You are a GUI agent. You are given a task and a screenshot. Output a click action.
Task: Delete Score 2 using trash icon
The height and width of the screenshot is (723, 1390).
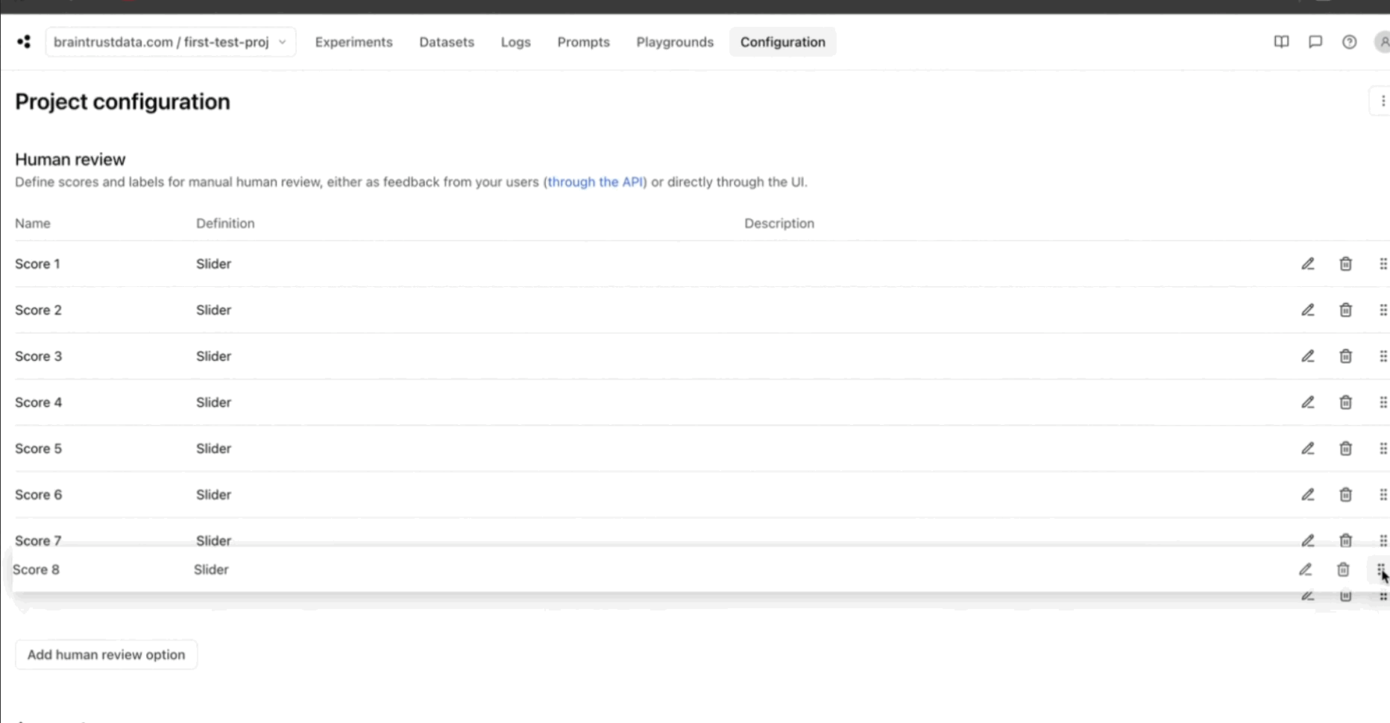[1345, 310]
